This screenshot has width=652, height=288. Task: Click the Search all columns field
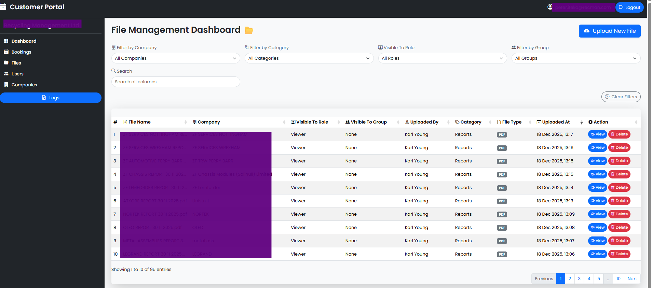coord(176,82)
